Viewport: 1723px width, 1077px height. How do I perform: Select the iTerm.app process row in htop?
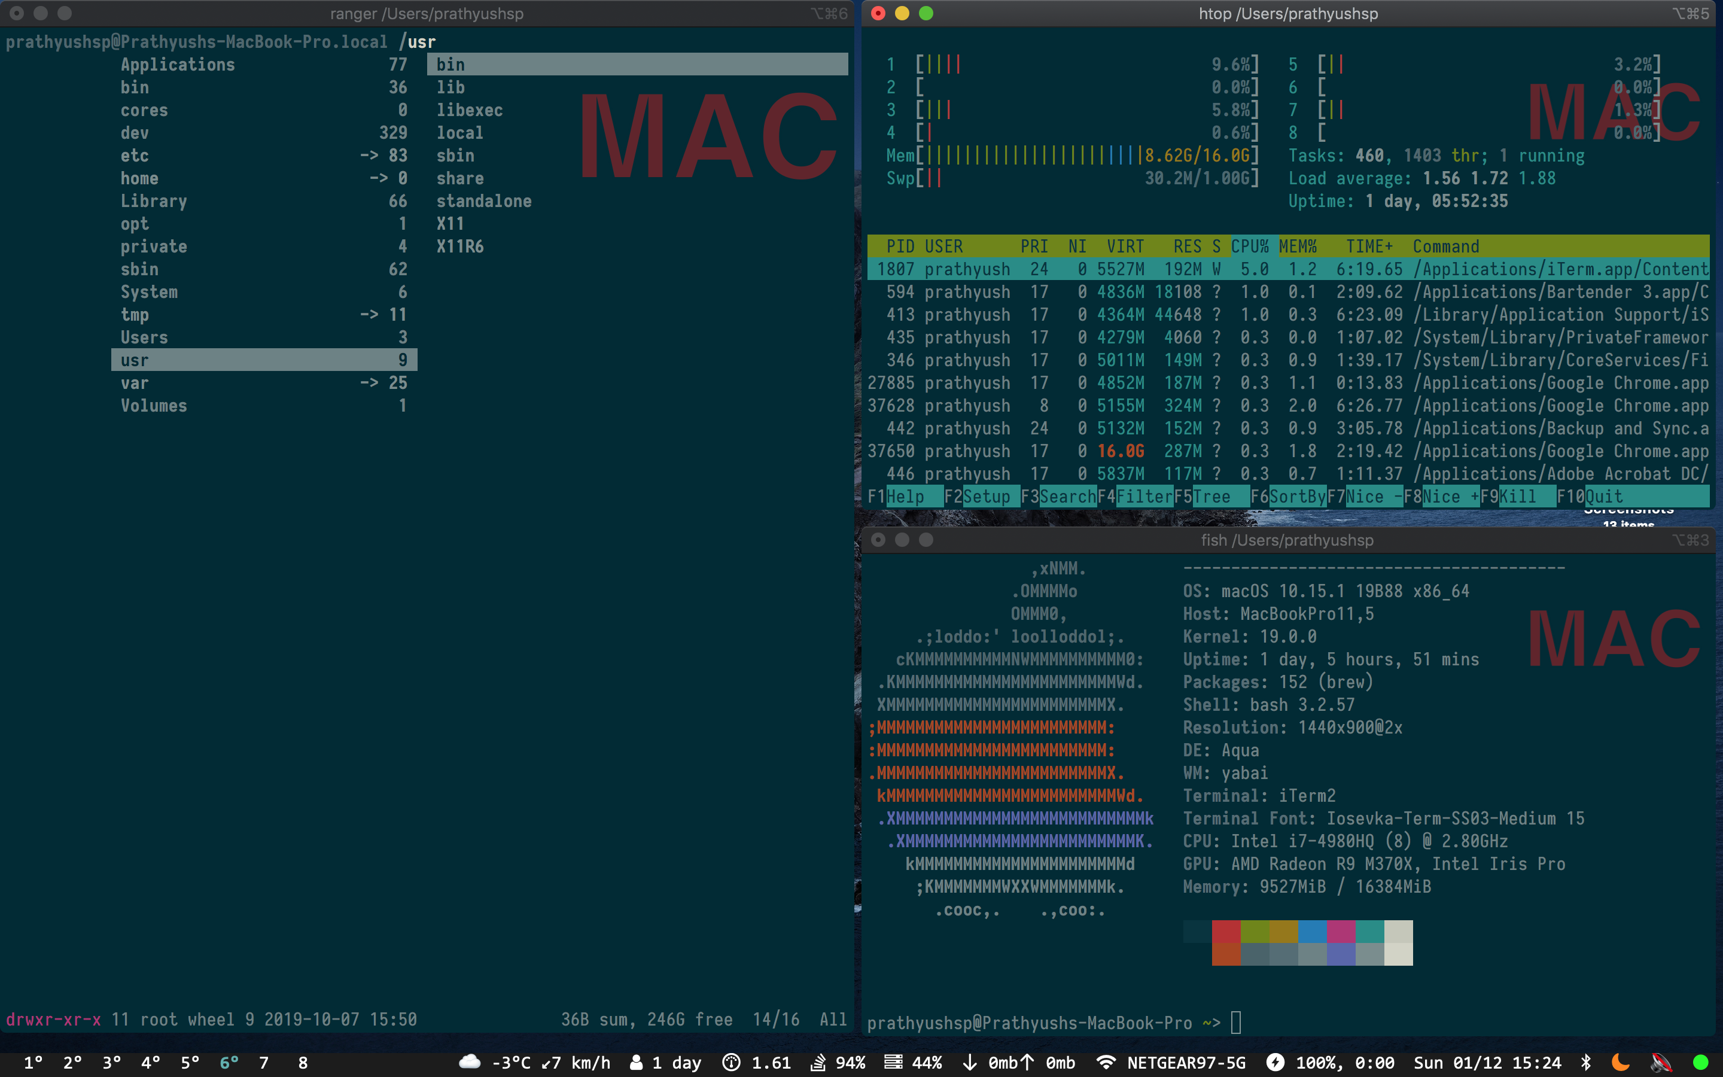pyautogui.click(x=1287, y=269)
